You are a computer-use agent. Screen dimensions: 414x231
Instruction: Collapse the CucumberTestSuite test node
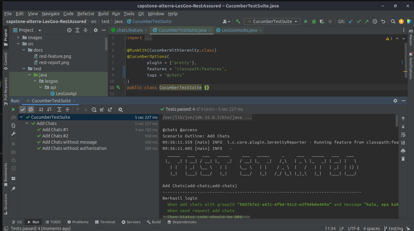(x=21, y=117)
